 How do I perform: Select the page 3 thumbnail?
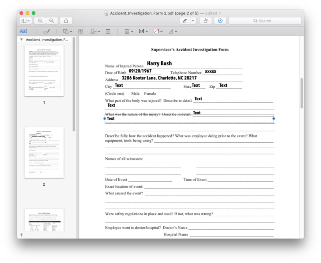point(44,220)
